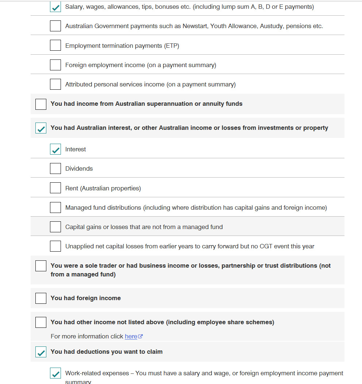Click external link icon beside 'here'
362x384 pixels.
140,337
